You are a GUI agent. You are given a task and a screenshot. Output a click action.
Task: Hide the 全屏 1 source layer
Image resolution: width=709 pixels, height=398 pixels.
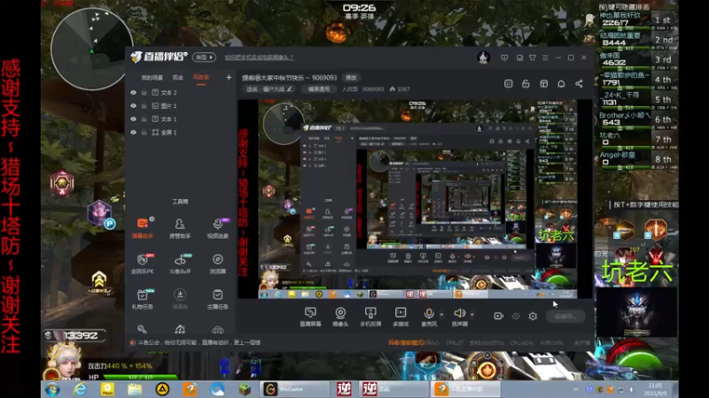pyautogui.click(x=133, y=132)
